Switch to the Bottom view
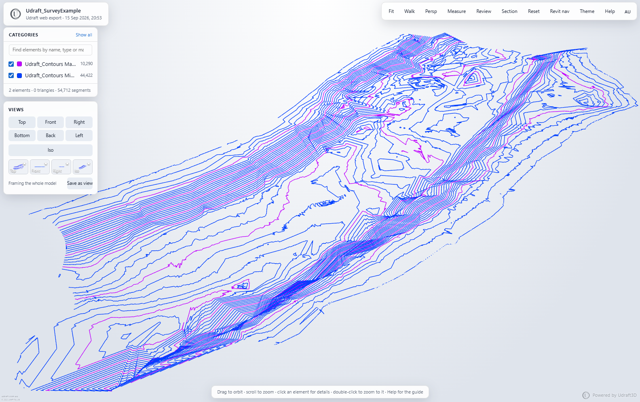Viewport: 640px width, 402px height. click(x=22, y=135)
